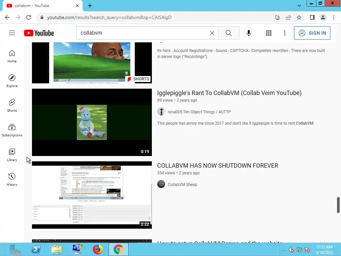Click network tray icon
The width and height of the screenshot is (341, 256).
click(x=299, y=250)
